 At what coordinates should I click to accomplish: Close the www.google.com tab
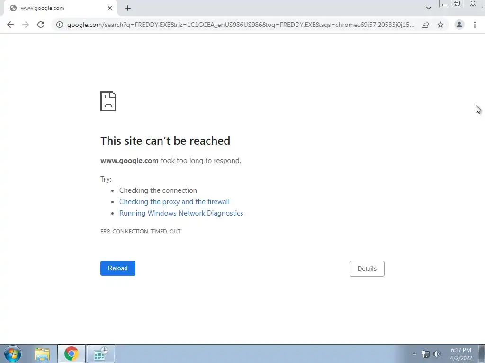[110, 8]
